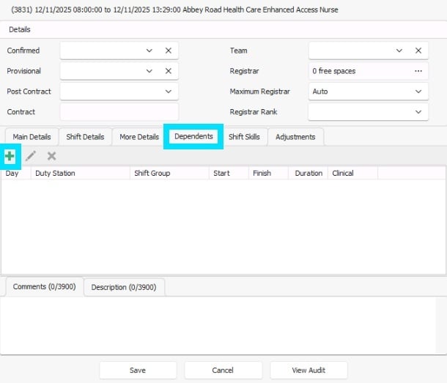Expand the Confirmed dropdown
447x383 pixels.
[x=149, y=51]
